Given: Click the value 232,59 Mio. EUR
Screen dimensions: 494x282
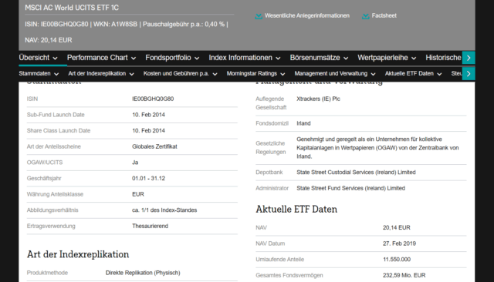Looking at the screenshot, I should tap(404, 275).
